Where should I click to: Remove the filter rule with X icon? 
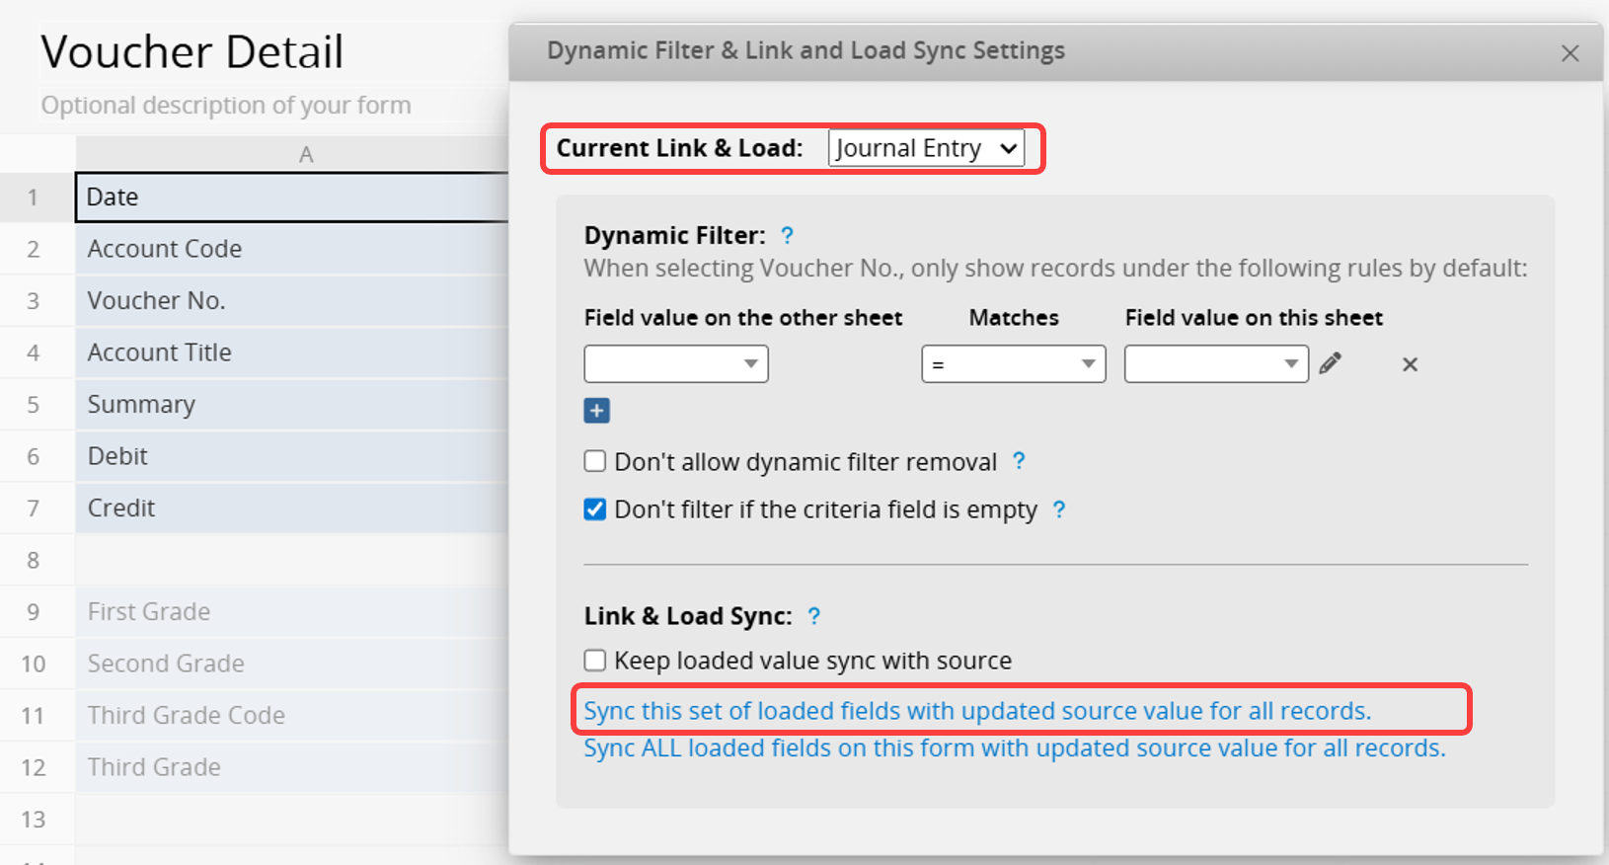[x=1410, y=364]
